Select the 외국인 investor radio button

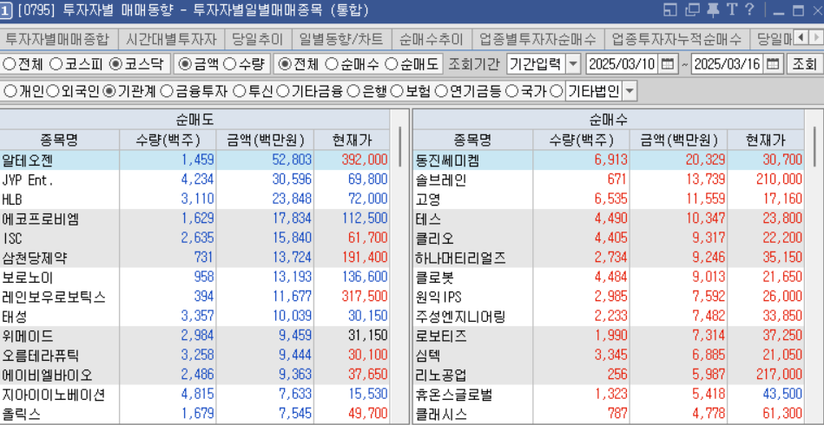pos(53,92)
